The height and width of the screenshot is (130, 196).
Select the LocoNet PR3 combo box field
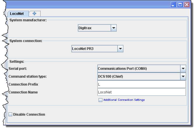point(94,48)
